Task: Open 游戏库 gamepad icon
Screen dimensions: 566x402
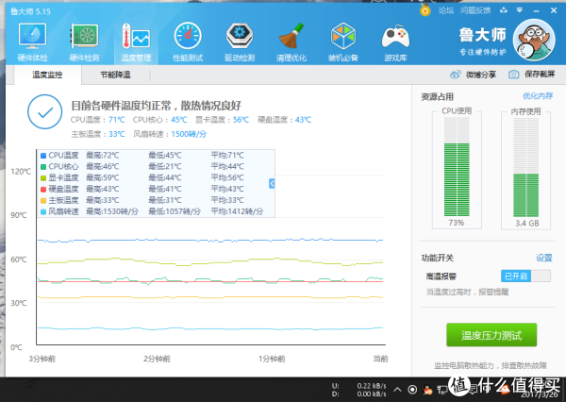Action: click(x=395, y=36)
